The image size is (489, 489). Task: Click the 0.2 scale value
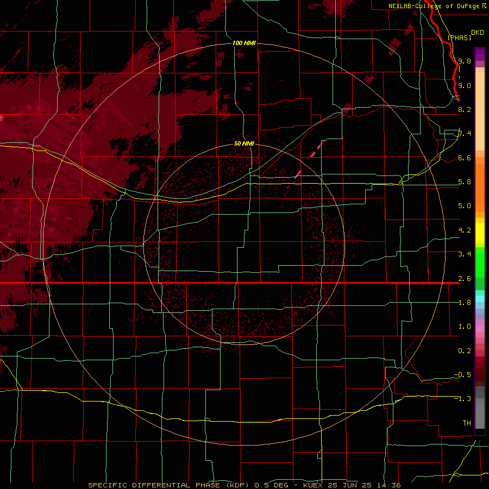pos(465,351)
